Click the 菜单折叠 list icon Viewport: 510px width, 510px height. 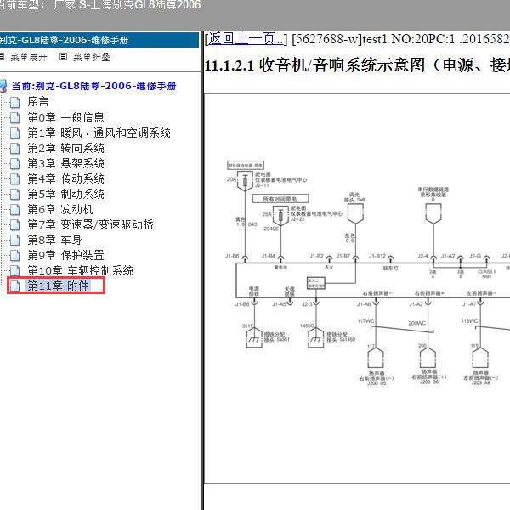[64, 57]
